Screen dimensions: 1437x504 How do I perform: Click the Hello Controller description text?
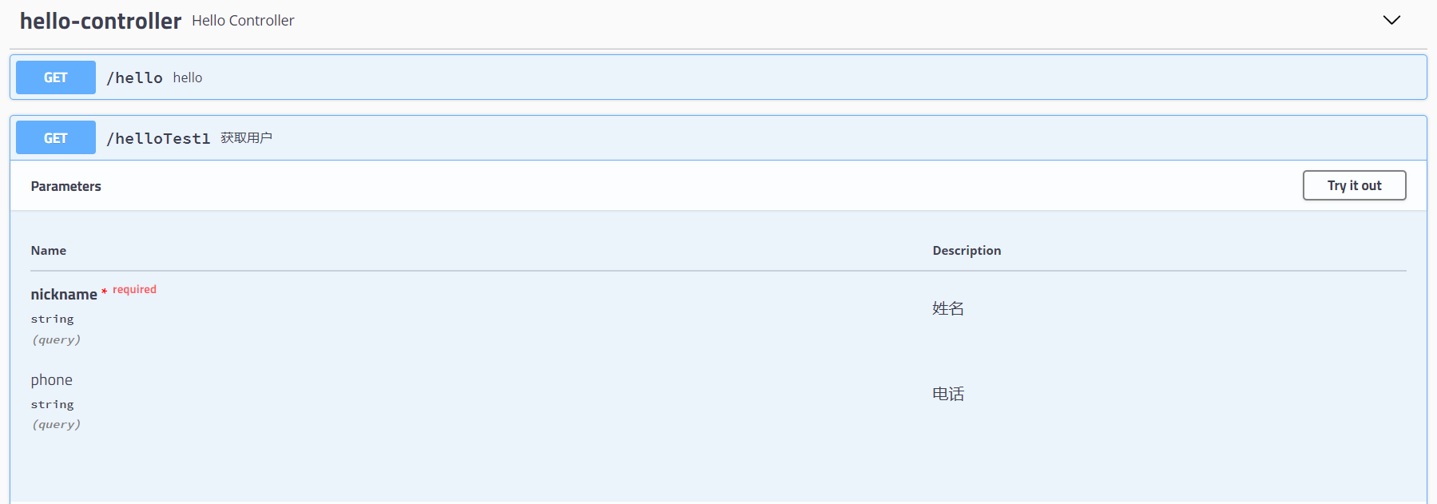point(243,21)
